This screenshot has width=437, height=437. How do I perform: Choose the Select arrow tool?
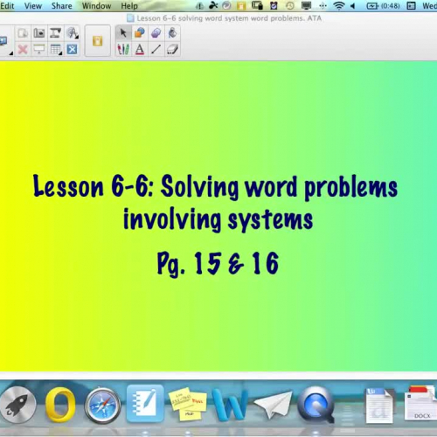tap(123, 33)
